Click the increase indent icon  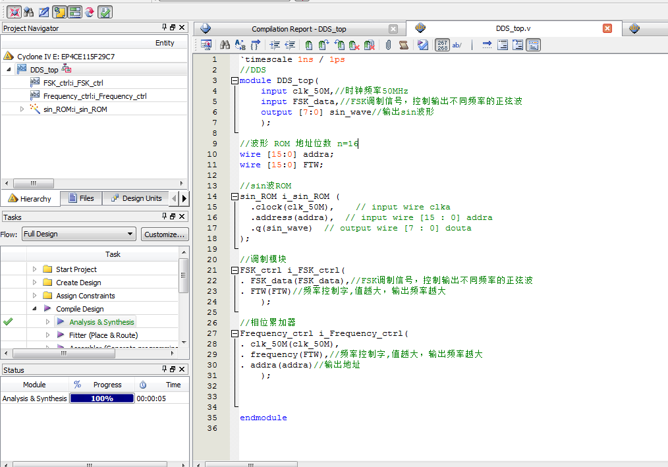click(x=275, y=45)
